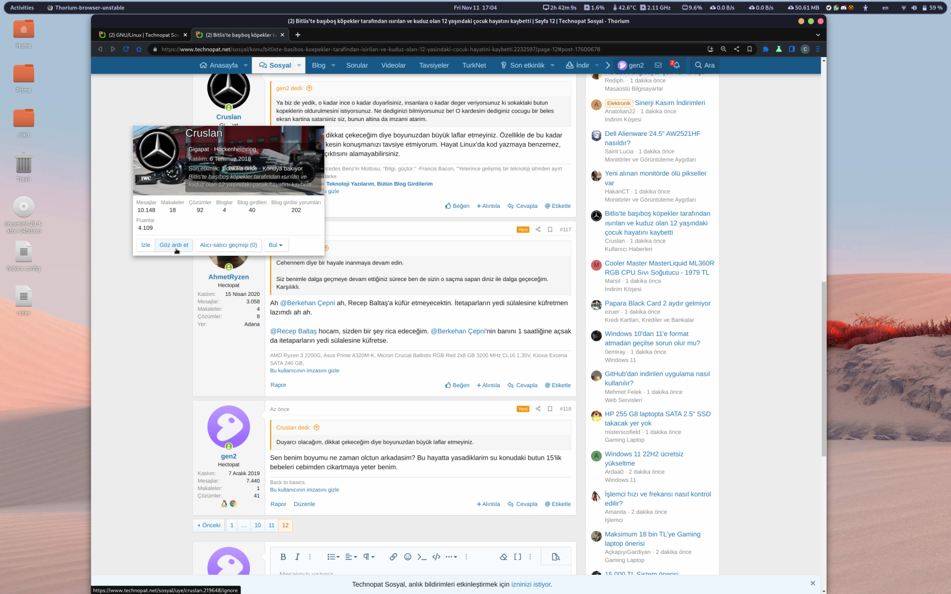951x594 pixels.
Task: Click the zoom magnifier in the address bar
Action: (723, 49)
